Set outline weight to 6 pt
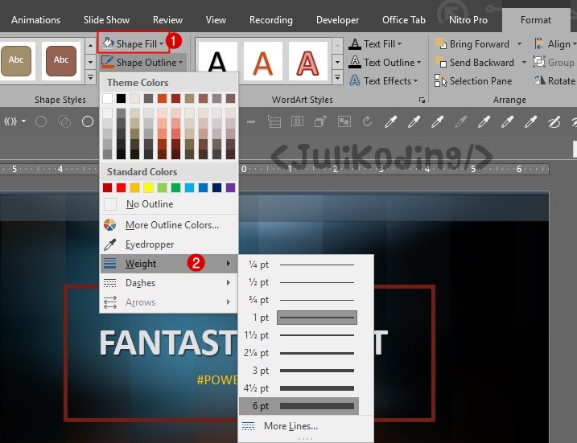 pos(299,406)
